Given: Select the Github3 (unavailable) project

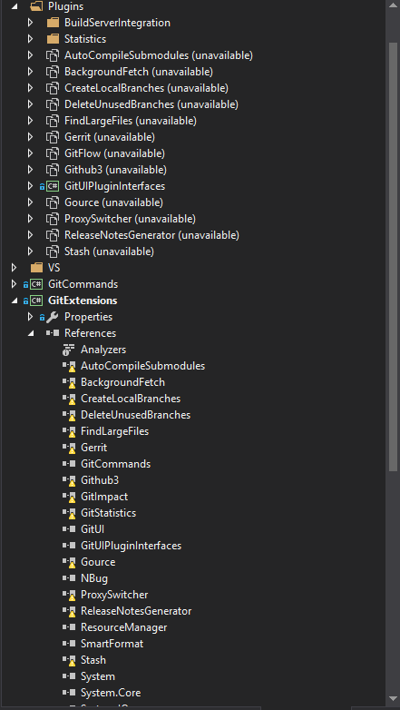Looking at the screenshot, I should (115, 170).
